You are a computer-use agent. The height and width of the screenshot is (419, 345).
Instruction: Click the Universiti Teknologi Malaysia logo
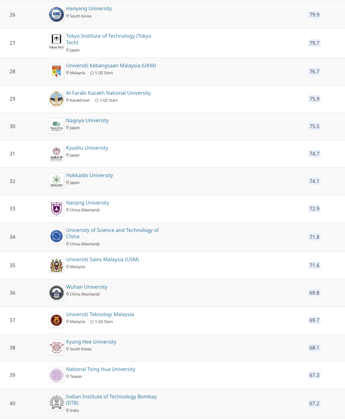pyautogui.click(x=56, y=320)
